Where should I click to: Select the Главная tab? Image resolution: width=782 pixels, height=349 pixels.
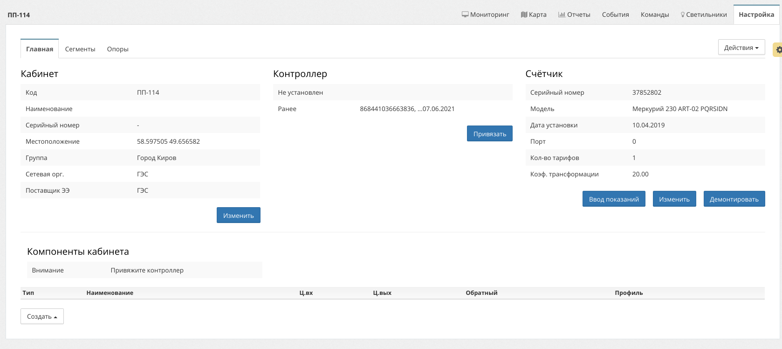[40, 49]
